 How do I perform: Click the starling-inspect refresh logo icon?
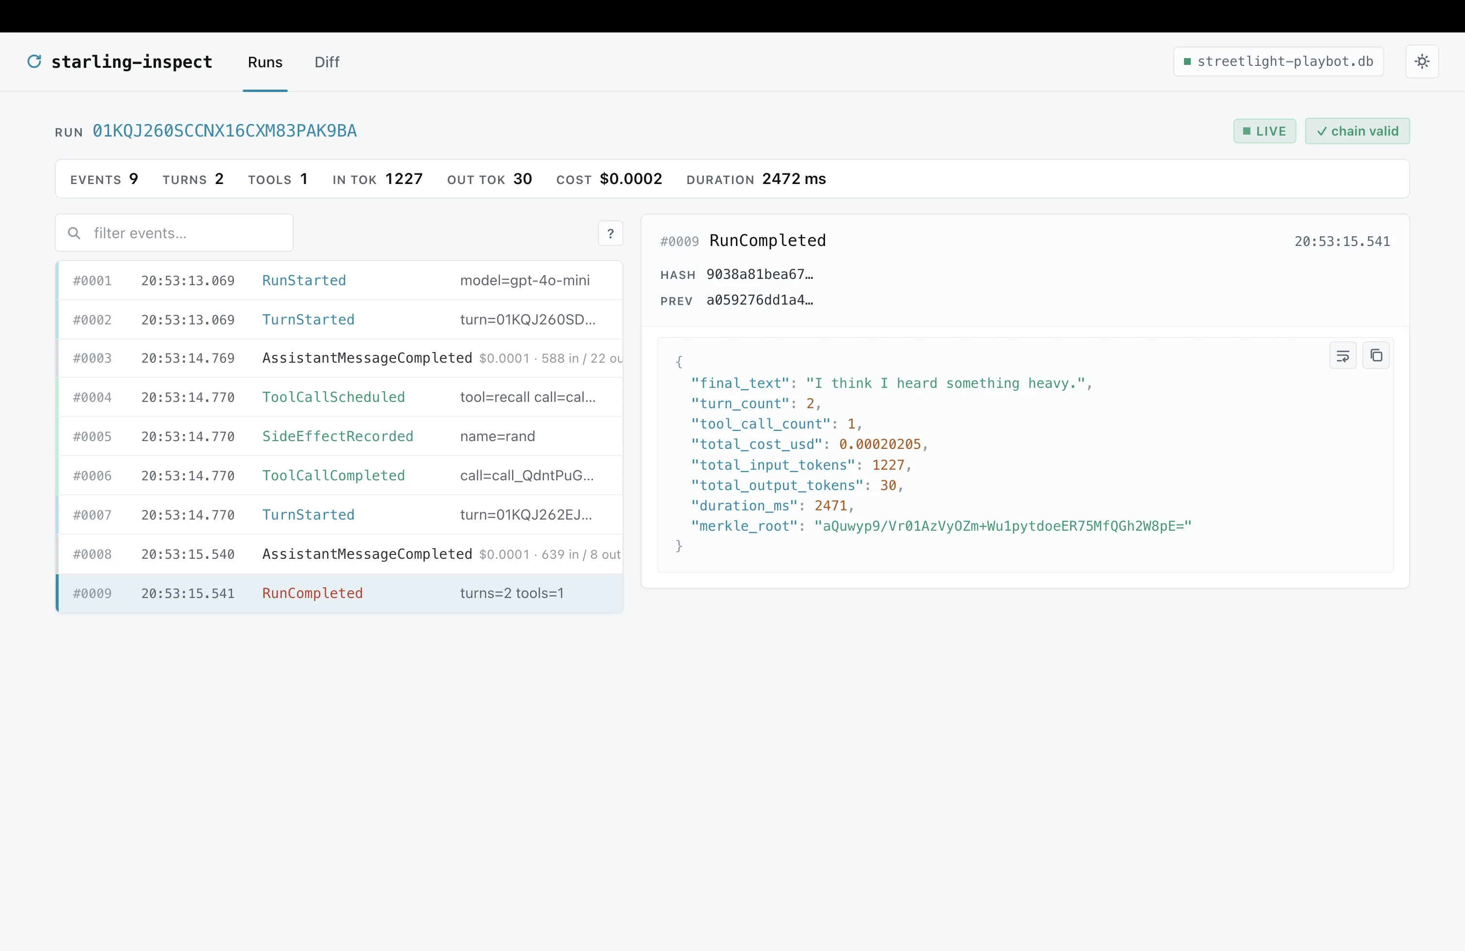34,61
